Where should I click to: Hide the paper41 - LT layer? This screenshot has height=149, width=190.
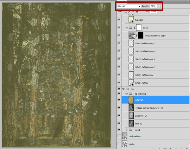click(119, 116)
